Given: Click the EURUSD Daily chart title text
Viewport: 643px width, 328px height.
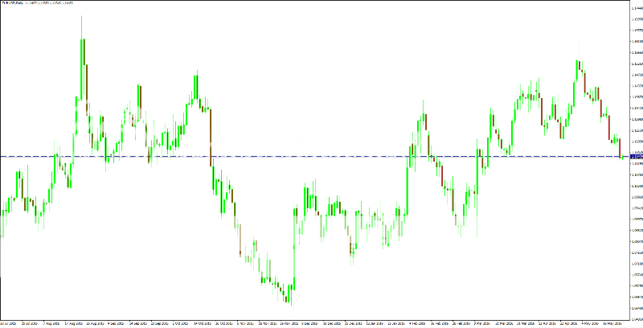Looking at the screenshot, I should coord(38,3).
